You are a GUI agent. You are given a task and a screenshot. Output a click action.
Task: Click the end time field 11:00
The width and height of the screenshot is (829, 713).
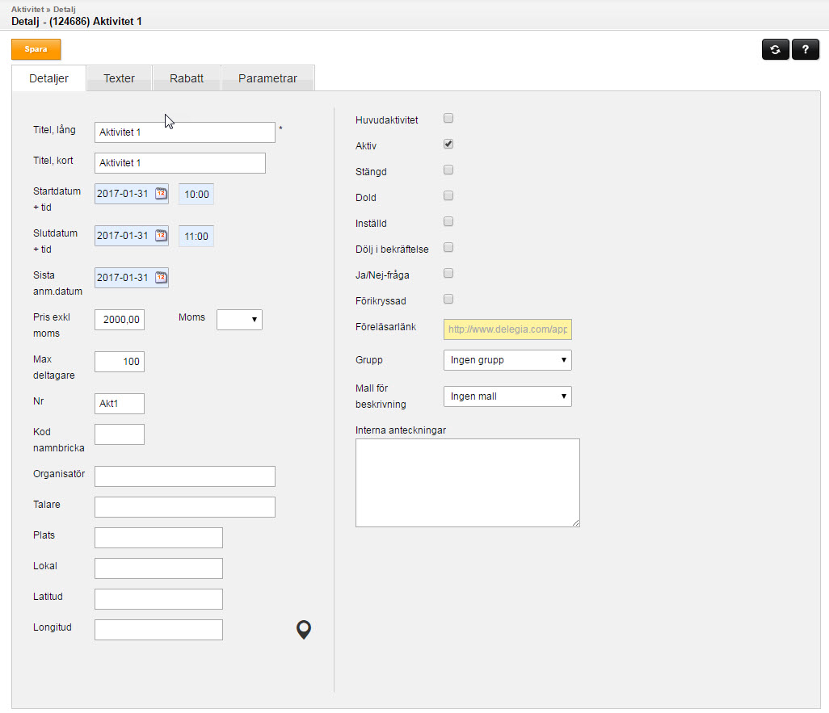(196, 236)
